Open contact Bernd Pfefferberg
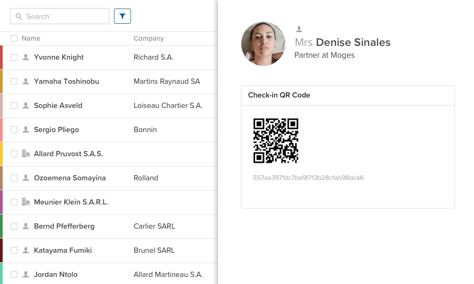The height and width of the screenshot is (284, 474). pos(64,226)
